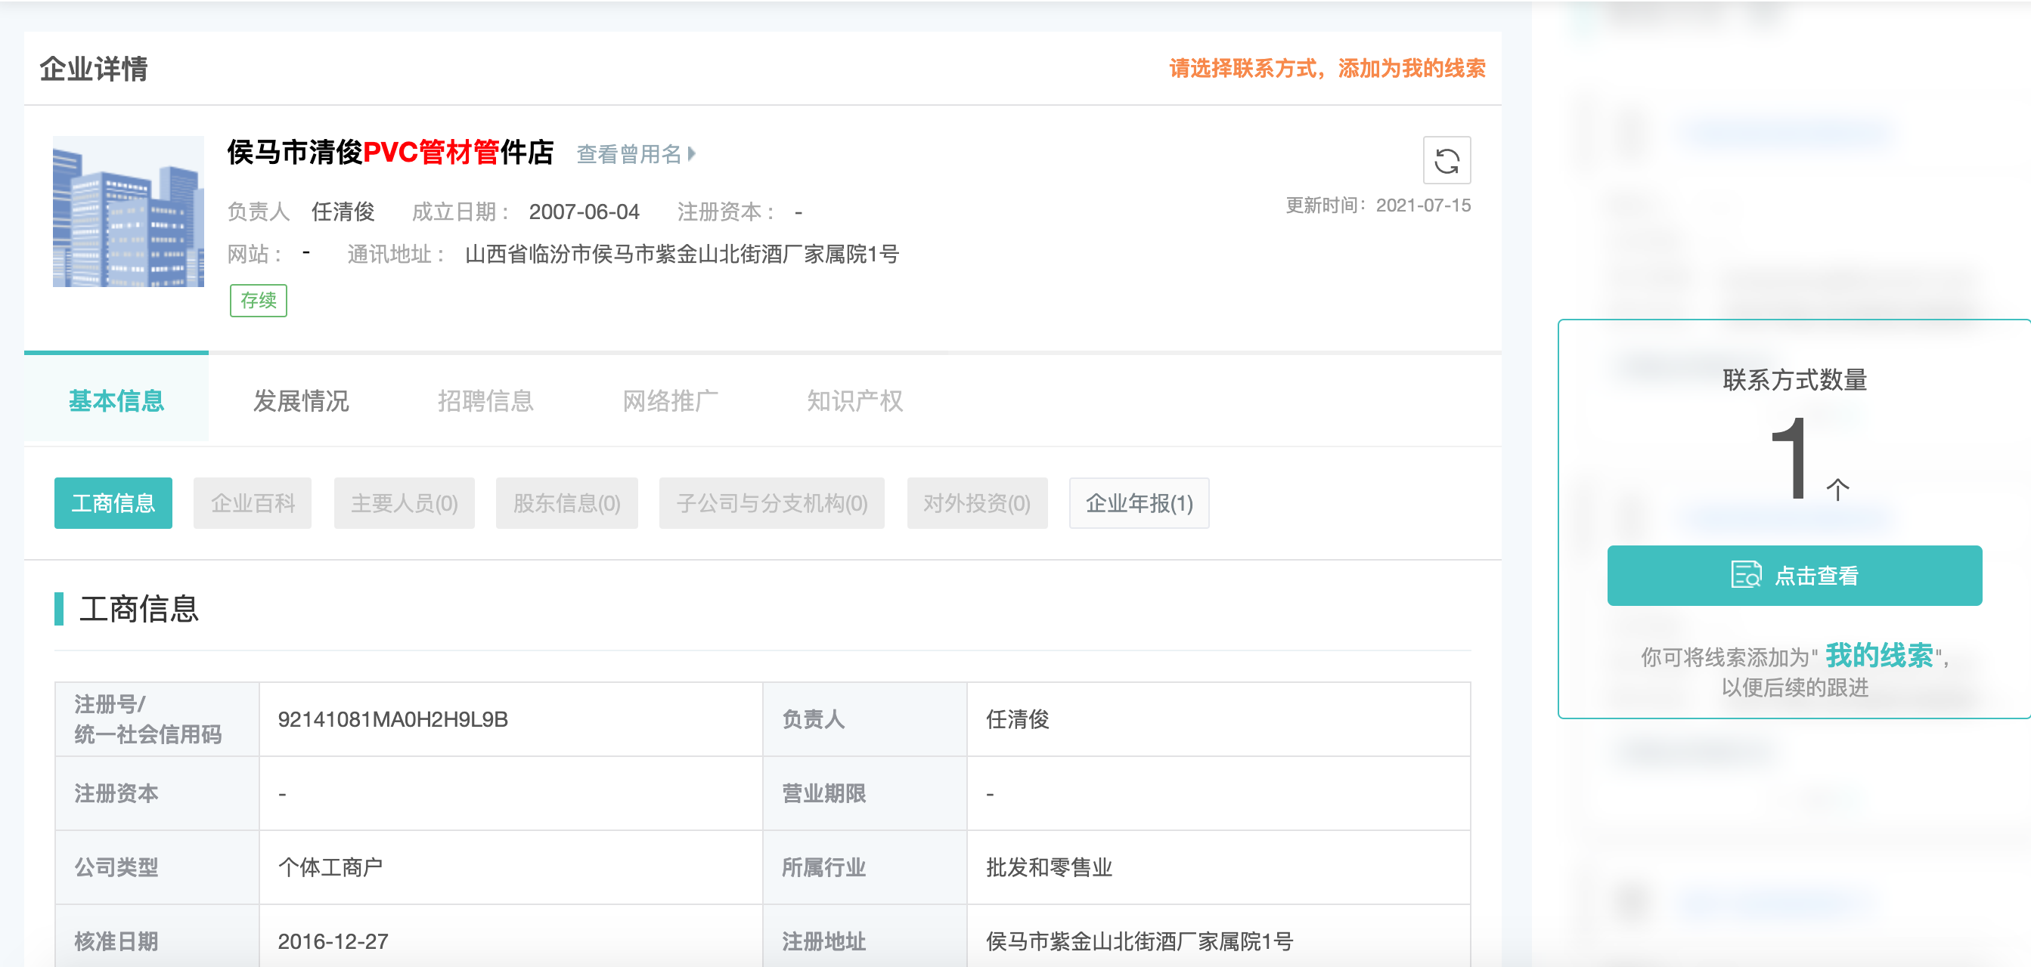
Task: Click the 存续 status tag
Action: coord(259,301)
